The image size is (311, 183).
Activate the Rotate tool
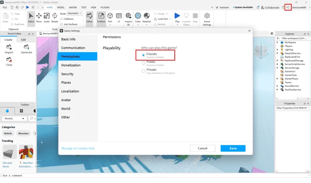[x=55, y=18]
